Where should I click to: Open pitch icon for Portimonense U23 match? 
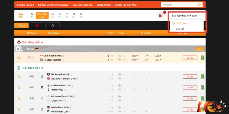point(203,87)
